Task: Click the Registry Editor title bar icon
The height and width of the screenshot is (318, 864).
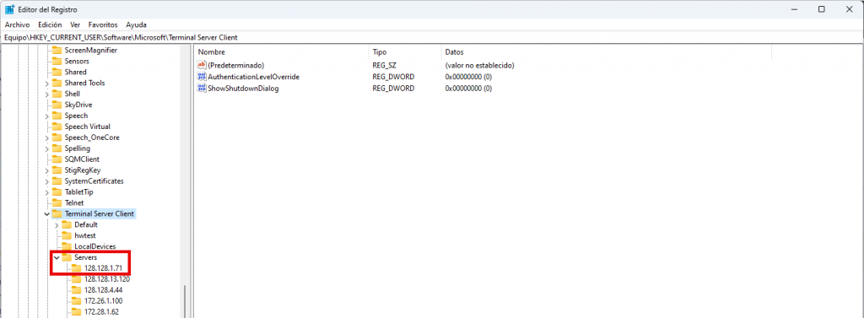Action: [10, 9]
